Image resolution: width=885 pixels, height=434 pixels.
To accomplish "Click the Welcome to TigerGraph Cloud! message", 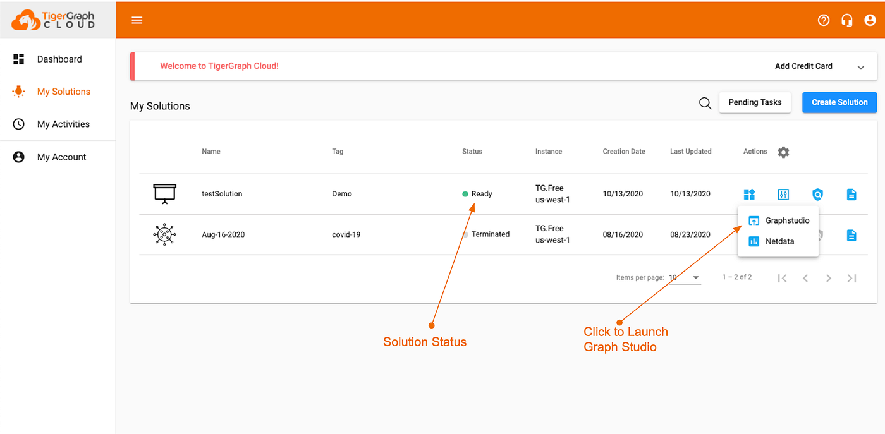I will coord(219,66).
